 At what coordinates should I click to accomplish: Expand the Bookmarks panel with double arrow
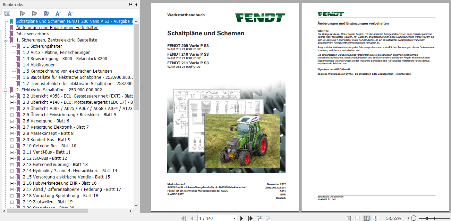pos(131,4)
